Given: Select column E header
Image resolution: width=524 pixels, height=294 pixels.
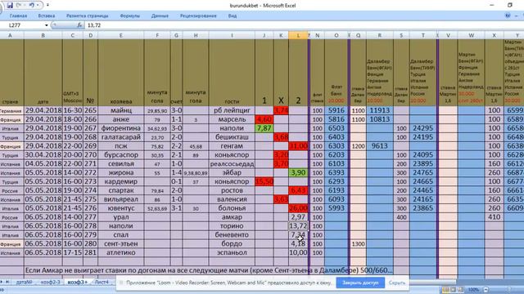Looking at the screenshot, I should (121, 35).
